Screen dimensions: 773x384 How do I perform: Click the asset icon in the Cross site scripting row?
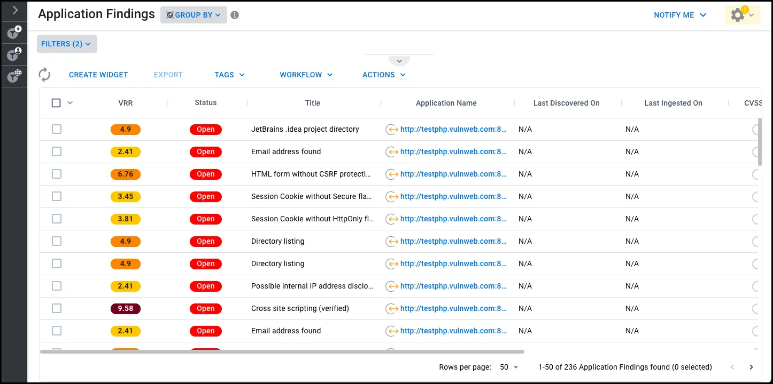[x=392, y=309]
